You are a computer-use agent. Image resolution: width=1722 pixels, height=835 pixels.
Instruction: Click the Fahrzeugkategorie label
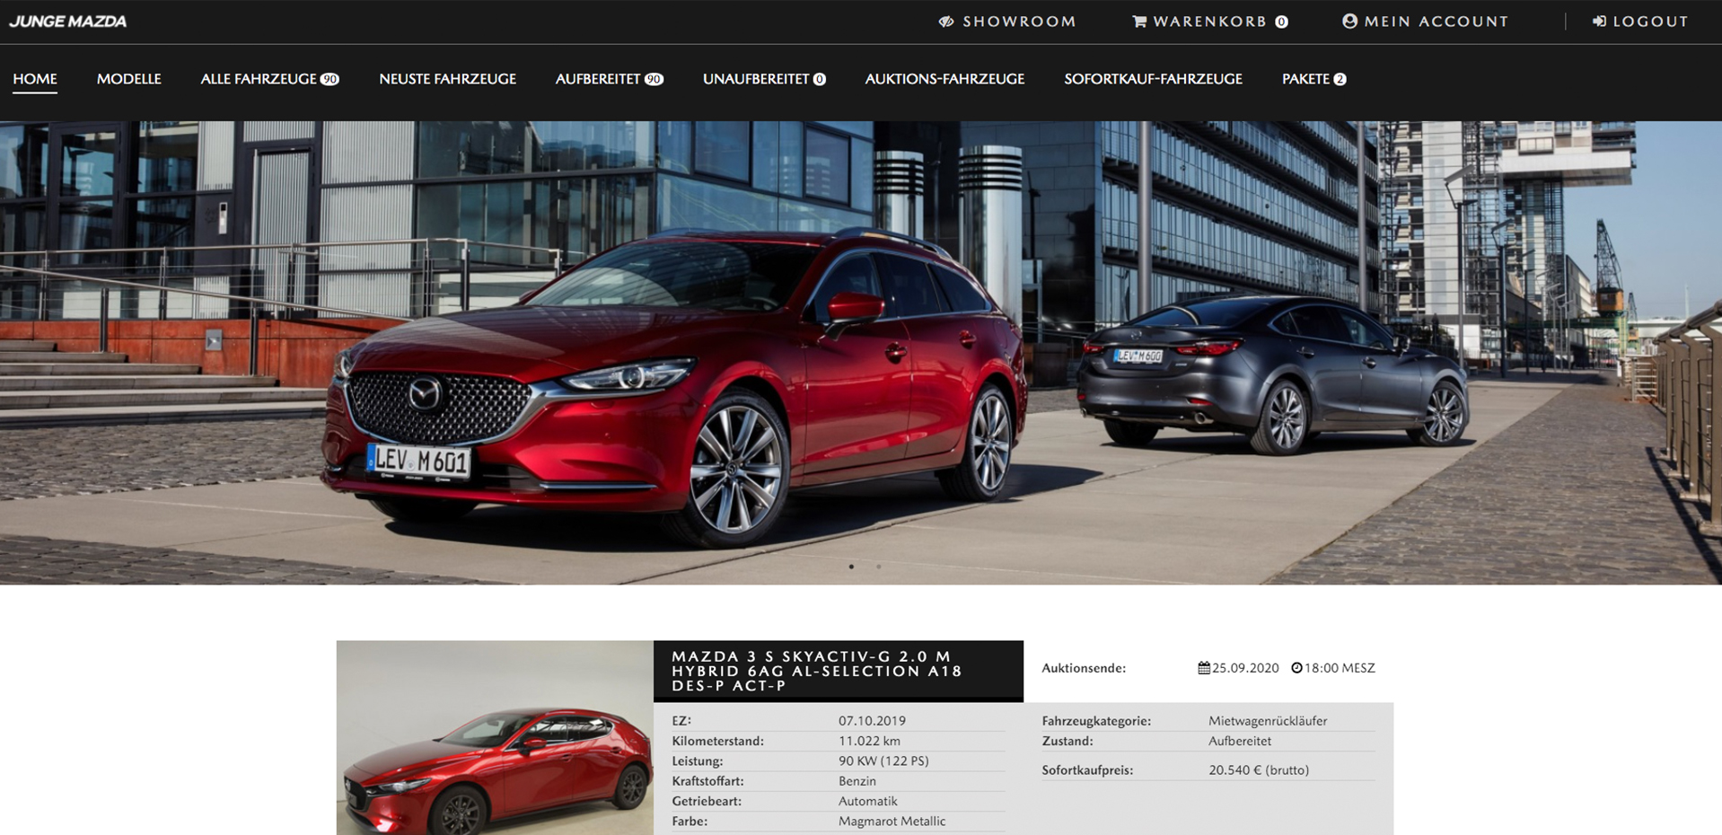point(1096,721)
